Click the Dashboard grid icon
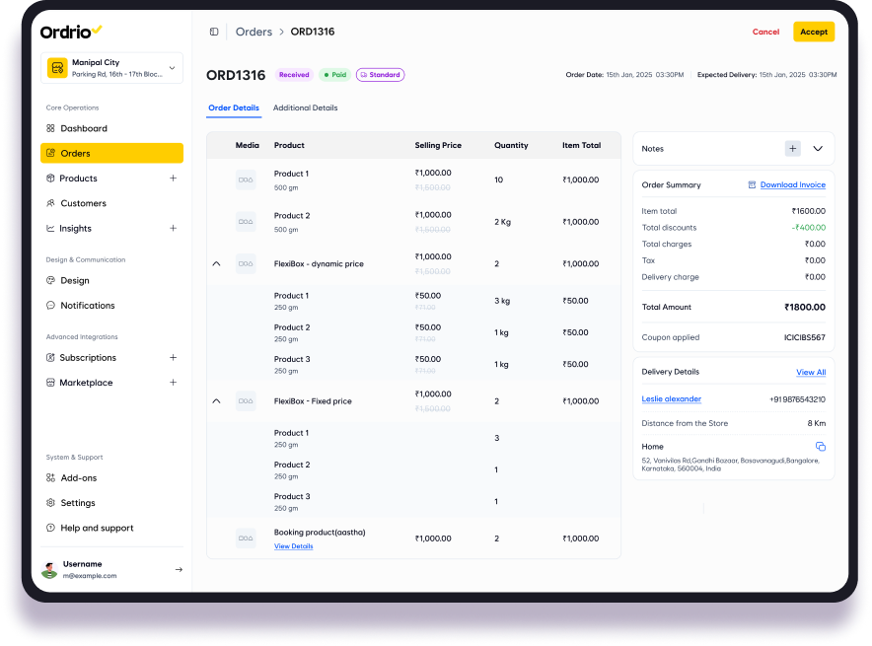The height and width of the screenshot is (646, 872). (x=50, y=128)
